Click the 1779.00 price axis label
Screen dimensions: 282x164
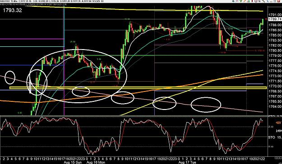275,55
